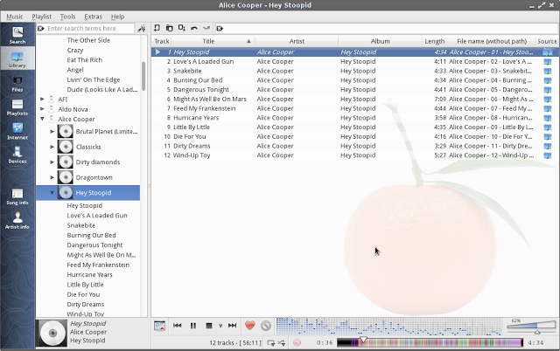
Task: Show Song info panel
Action: tap(17, 196)
